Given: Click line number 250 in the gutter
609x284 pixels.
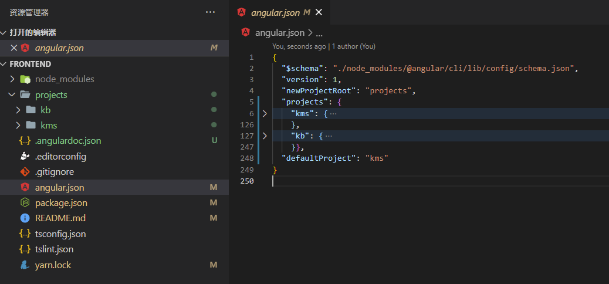Looking at the screenshot, I should 248,181.
